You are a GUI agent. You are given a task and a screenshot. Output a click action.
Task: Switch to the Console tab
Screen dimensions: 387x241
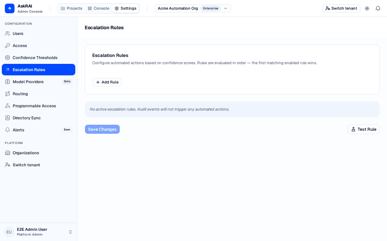[x=99, y=8]
